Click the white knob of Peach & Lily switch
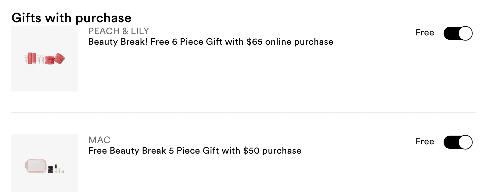 pos(465,33)
